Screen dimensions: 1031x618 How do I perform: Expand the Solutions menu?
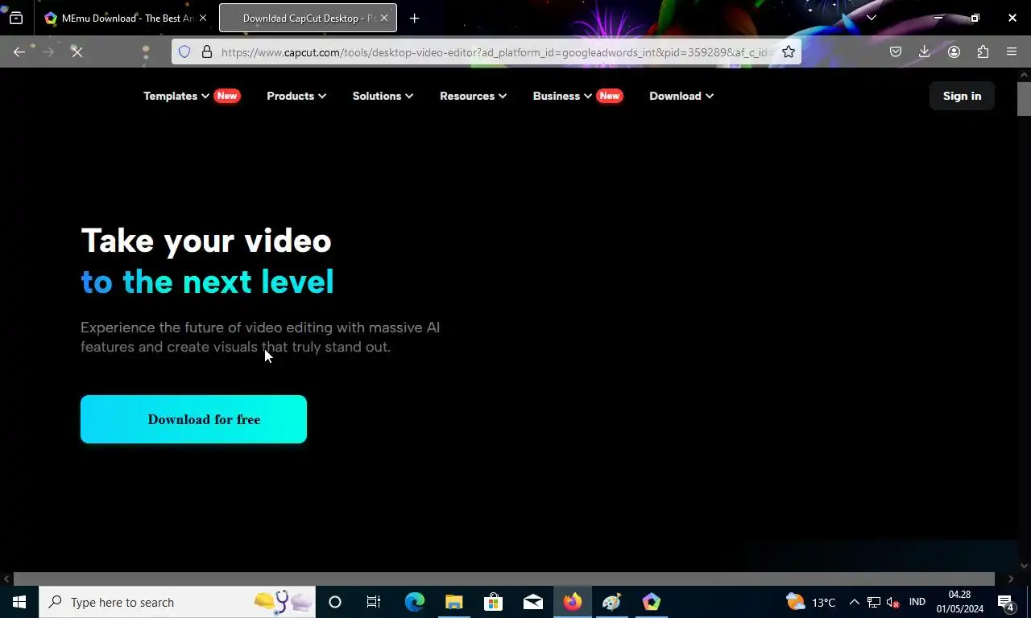click(x=383, y=96)
